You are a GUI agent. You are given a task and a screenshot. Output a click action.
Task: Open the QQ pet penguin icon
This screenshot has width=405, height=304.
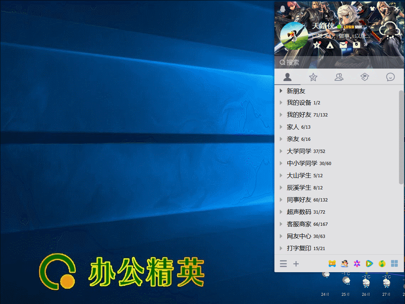(344, 264)
